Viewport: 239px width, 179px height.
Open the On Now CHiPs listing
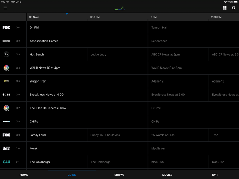(87, 122)
